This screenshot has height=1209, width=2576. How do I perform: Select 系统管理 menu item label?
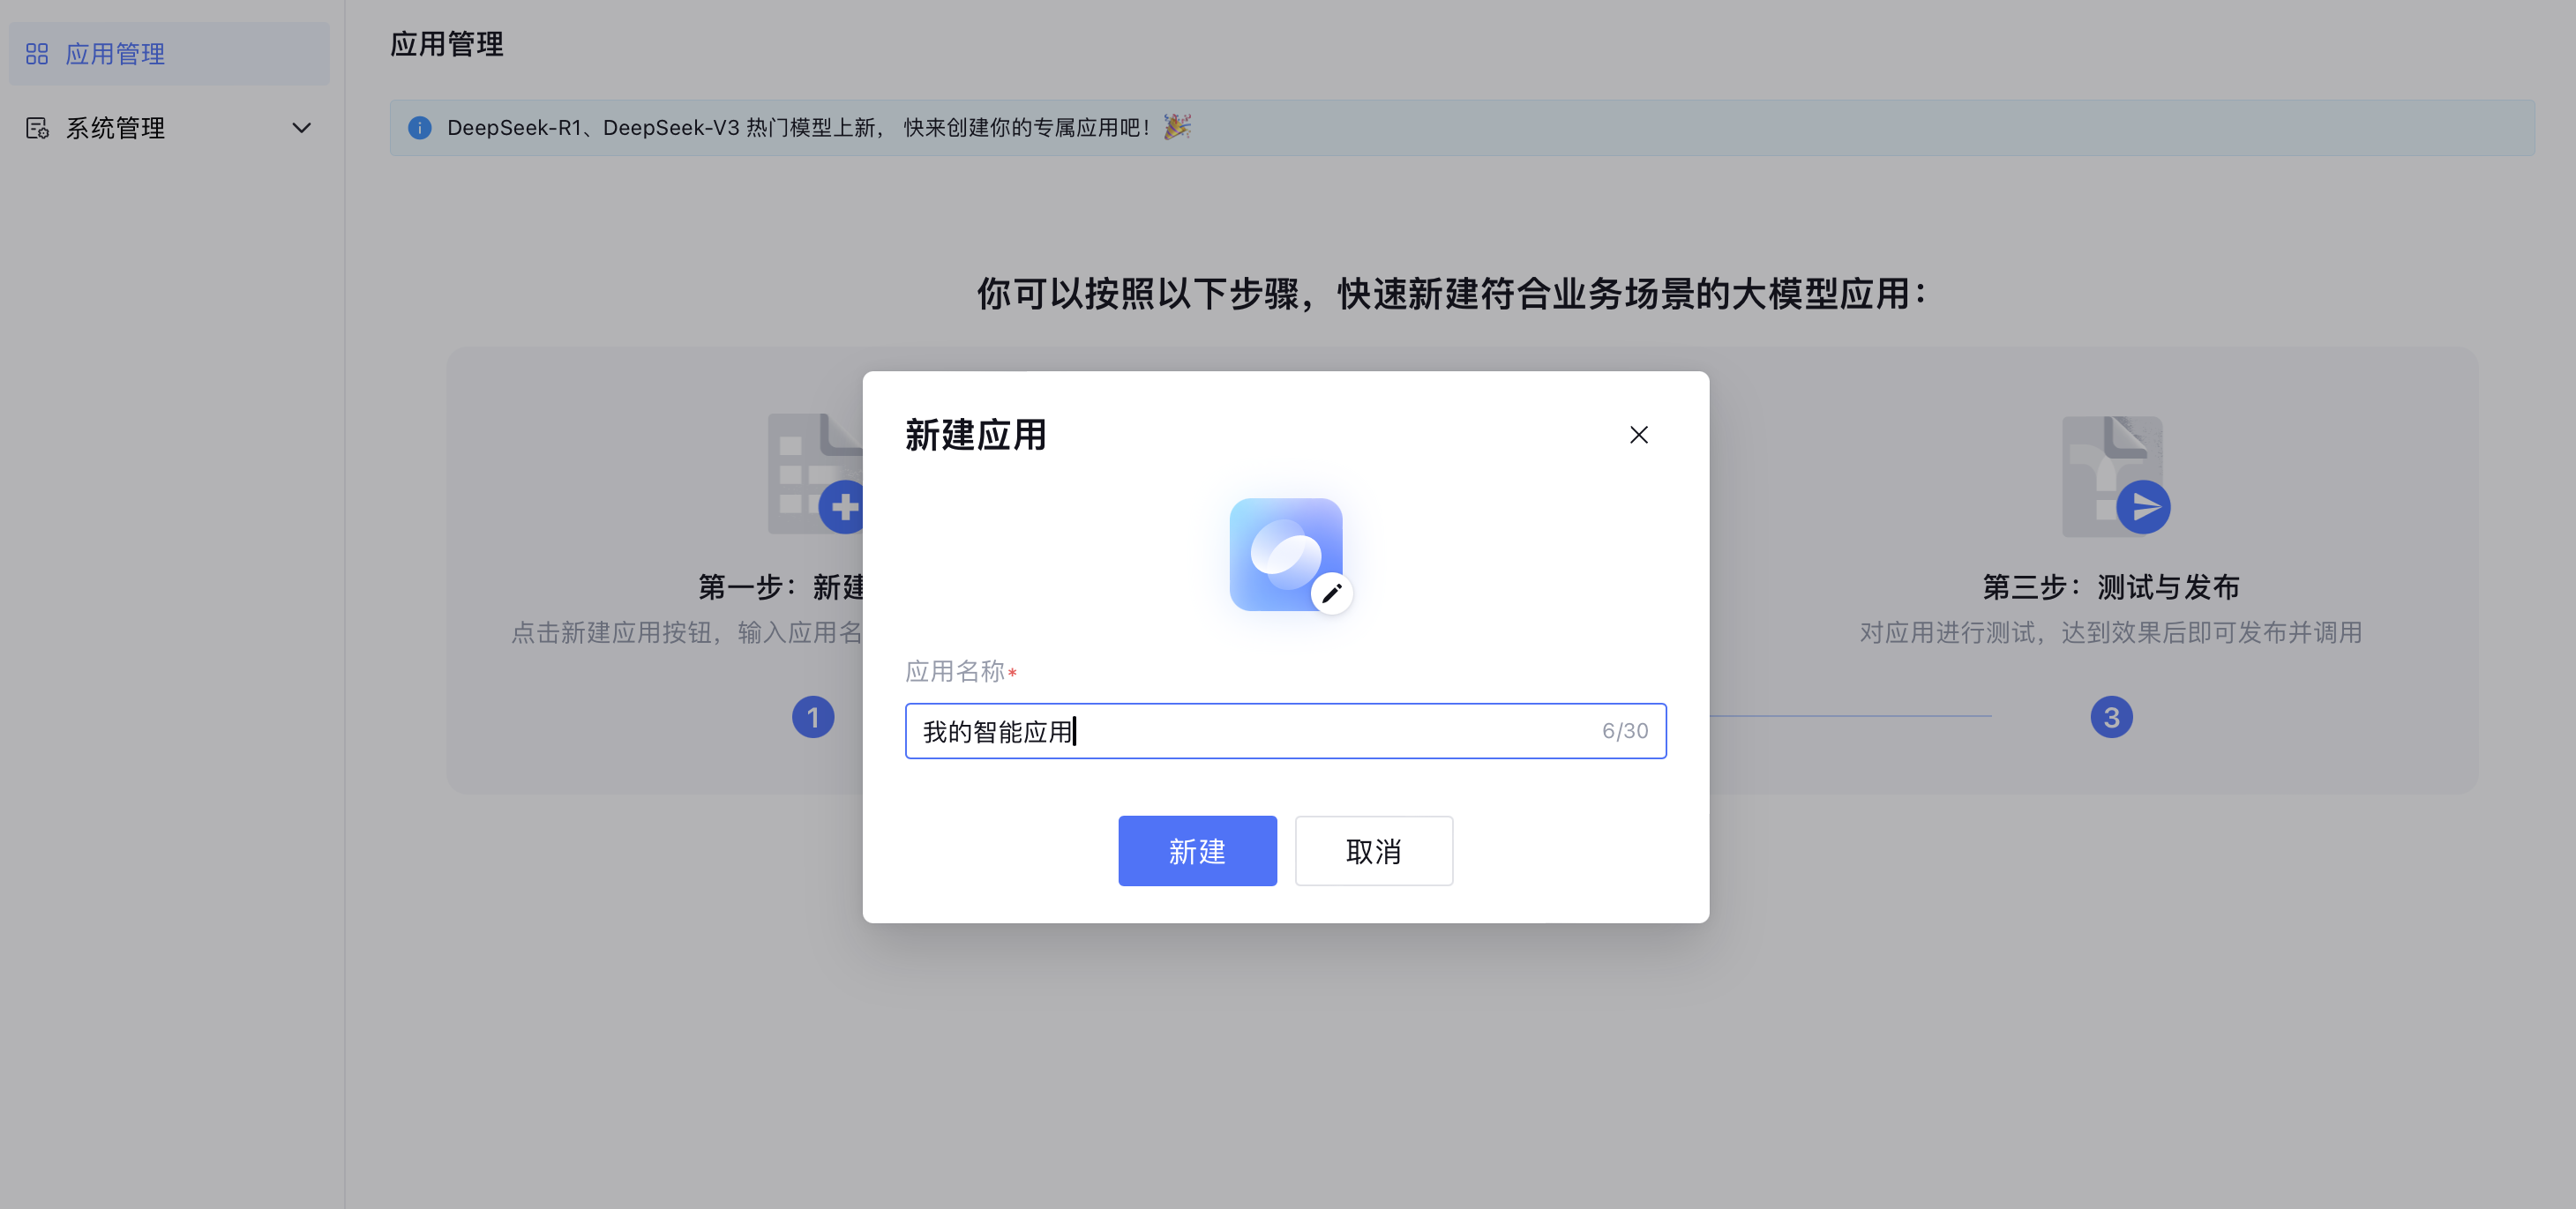[x=115, y=128]
